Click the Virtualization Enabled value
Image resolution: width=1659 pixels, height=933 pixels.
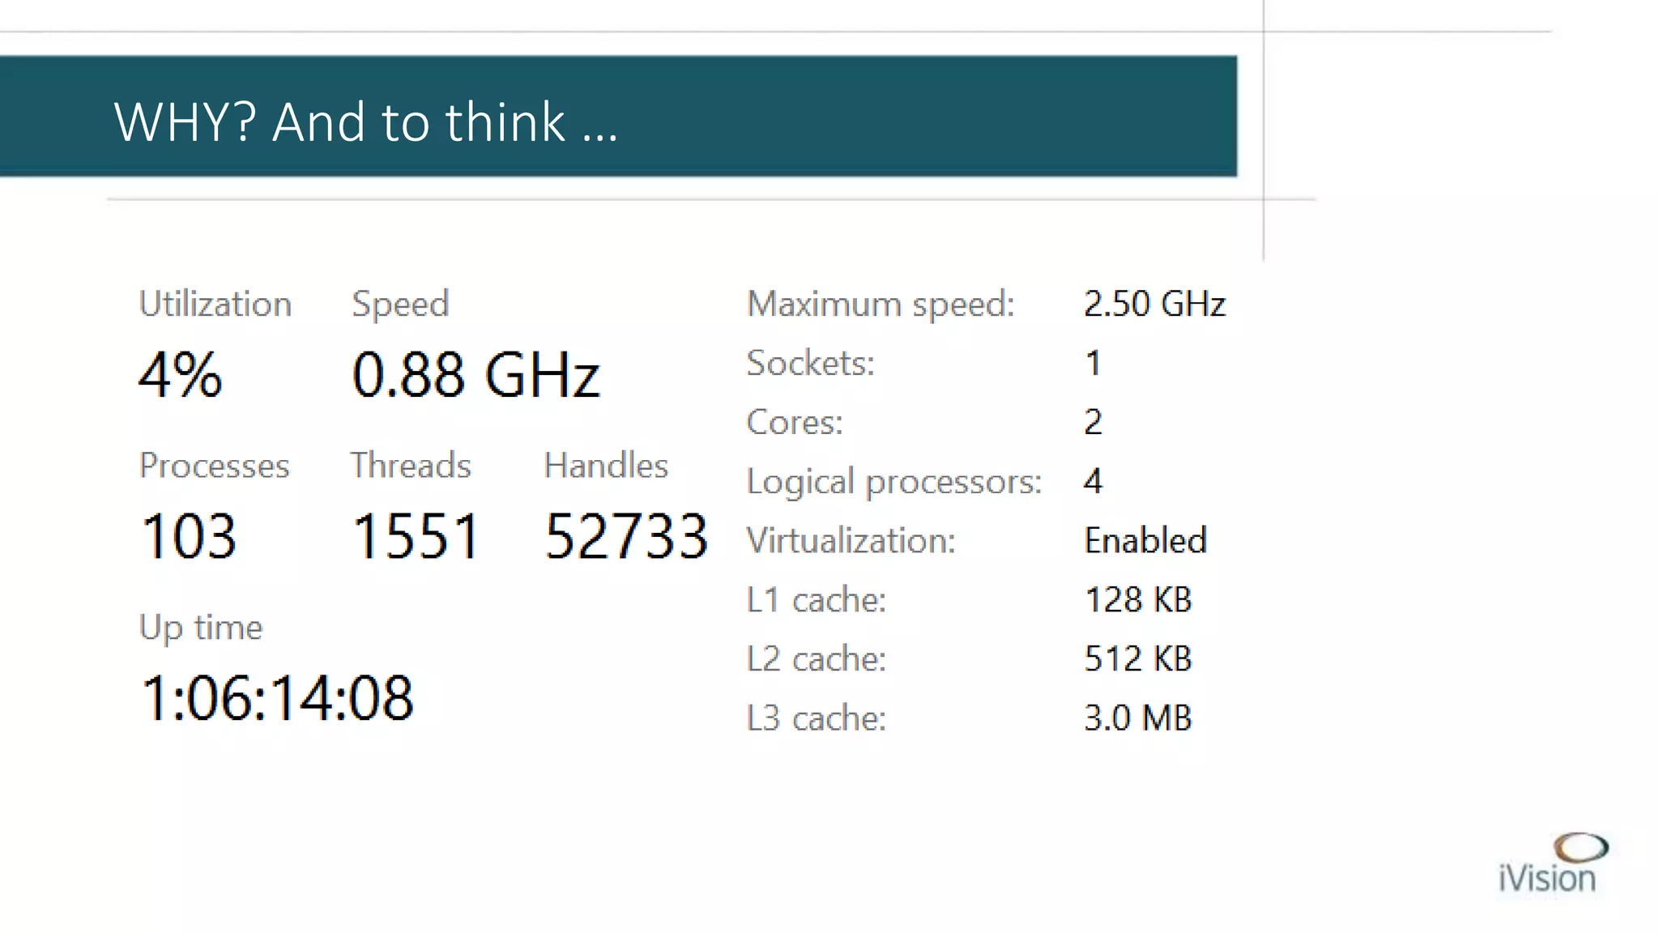point(1145,540)
